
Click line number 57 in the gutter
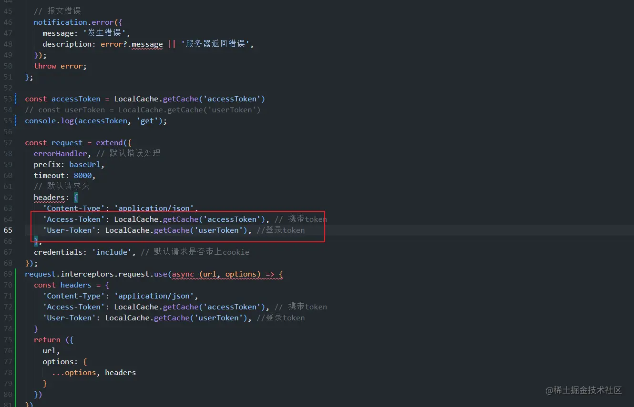point(8,142)
